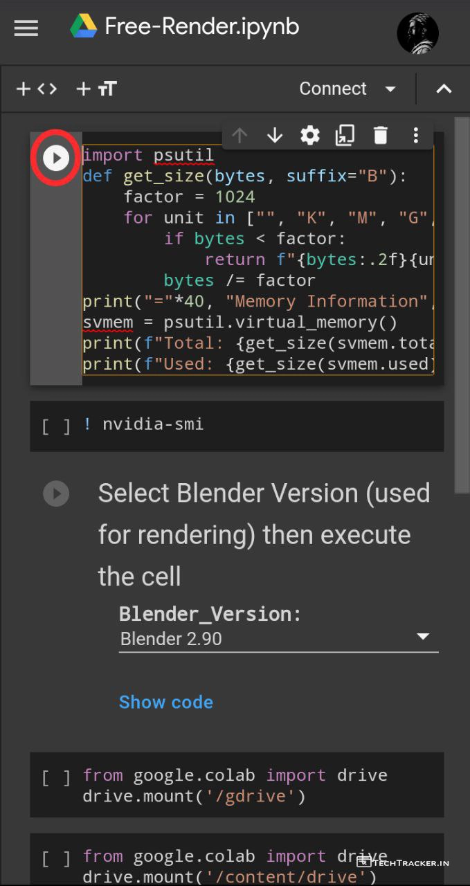Add a new code cell
This screenshot has width=470, height=886.
(36, 89)
